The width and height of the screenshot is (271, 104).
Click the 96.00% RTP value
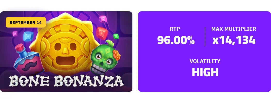[176, 40]
